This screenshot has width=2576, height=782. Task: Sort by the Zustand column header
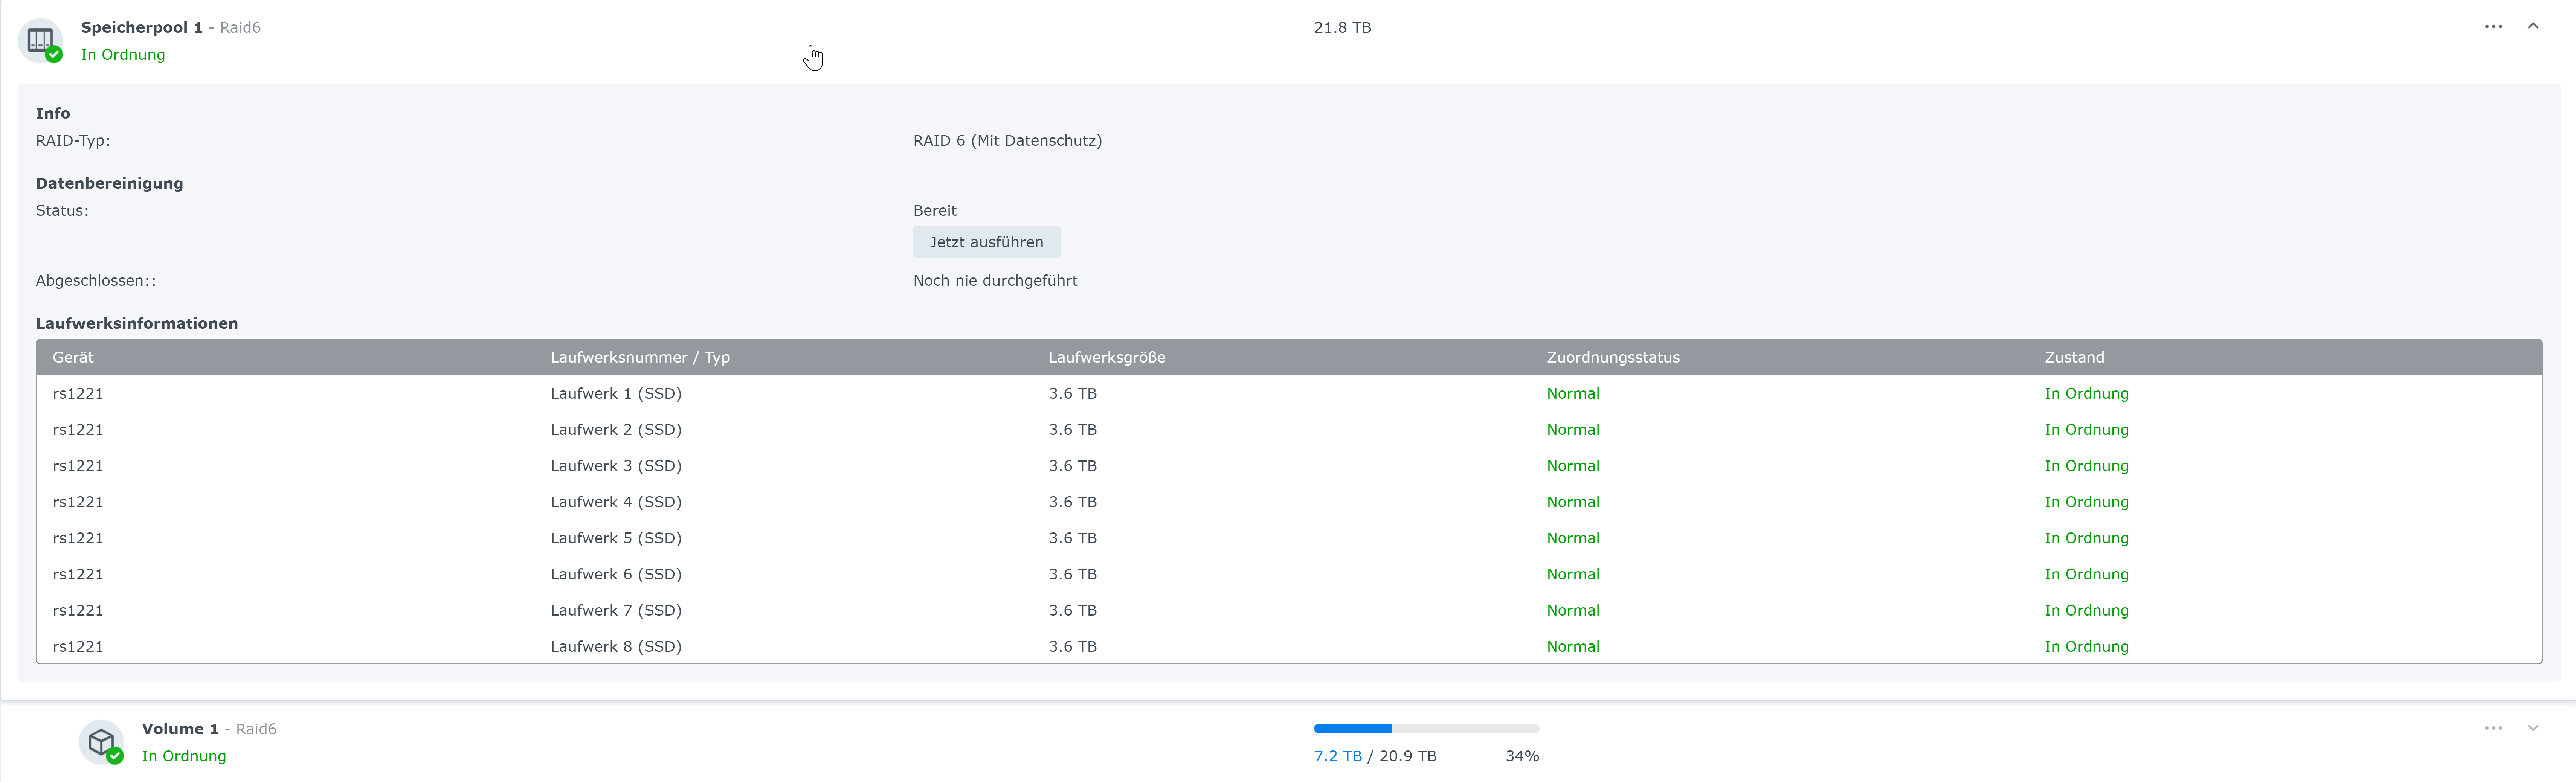pos(2074,357)
